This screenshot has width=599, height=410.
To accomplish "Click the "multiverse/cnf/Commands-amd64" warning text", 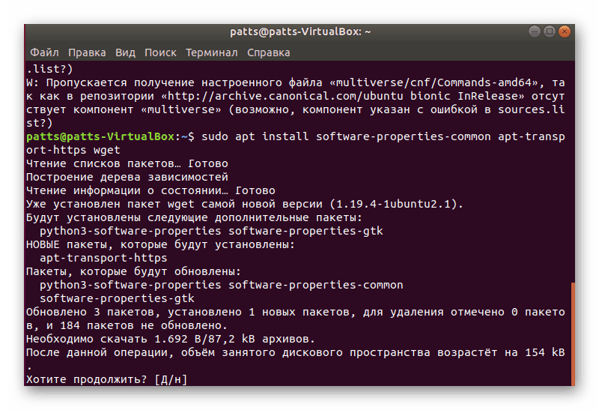I will 434,82.
